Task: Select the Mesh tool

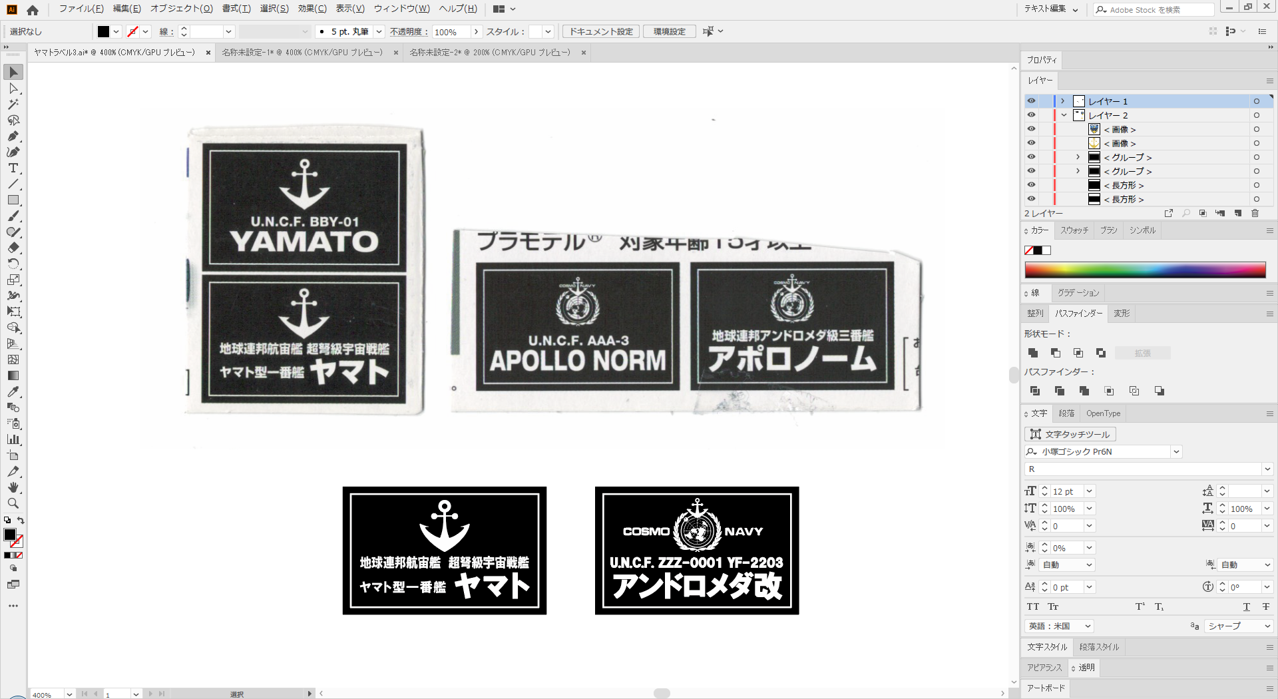Action: tap(13, 359)
